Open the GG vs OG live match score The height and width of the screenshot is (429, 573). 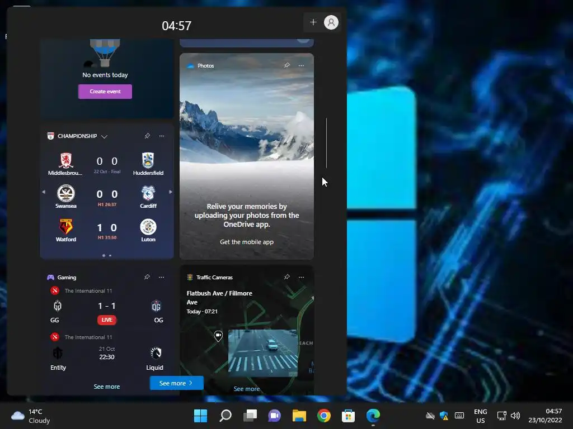[107, 306]
